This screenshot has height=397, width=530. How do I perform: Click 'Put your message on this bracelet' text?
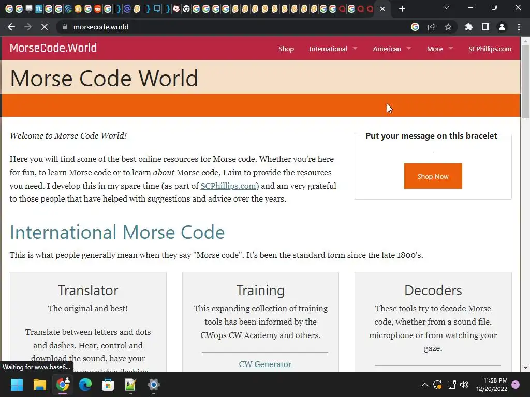point(431,136)
